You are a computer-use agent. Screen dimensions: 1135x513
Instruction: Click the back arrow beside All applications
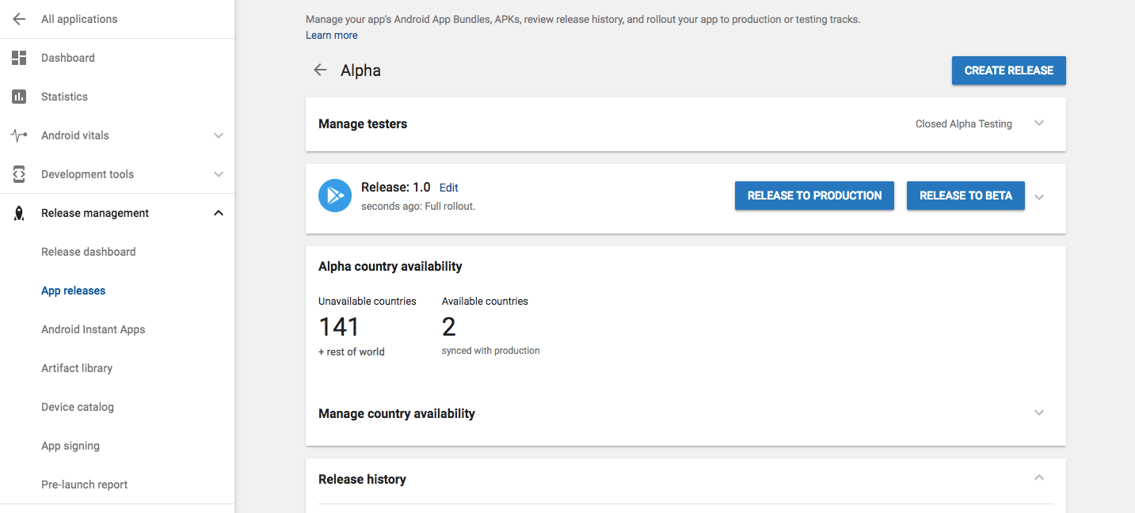pos(19,19)
